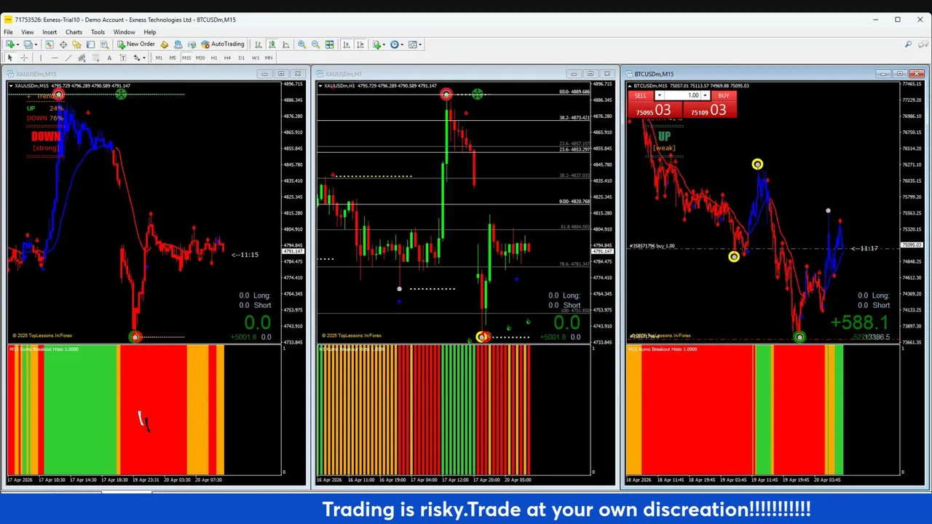Image resolution: width=932 pixels, height=524 pixels.
Task: Open the Window menu
Action: click(124, 32)
